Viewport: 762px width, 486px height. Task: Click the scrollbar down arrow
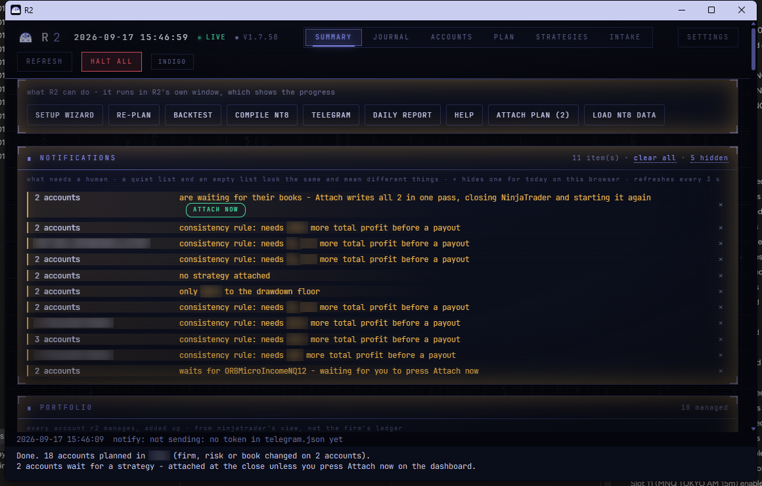753,429
